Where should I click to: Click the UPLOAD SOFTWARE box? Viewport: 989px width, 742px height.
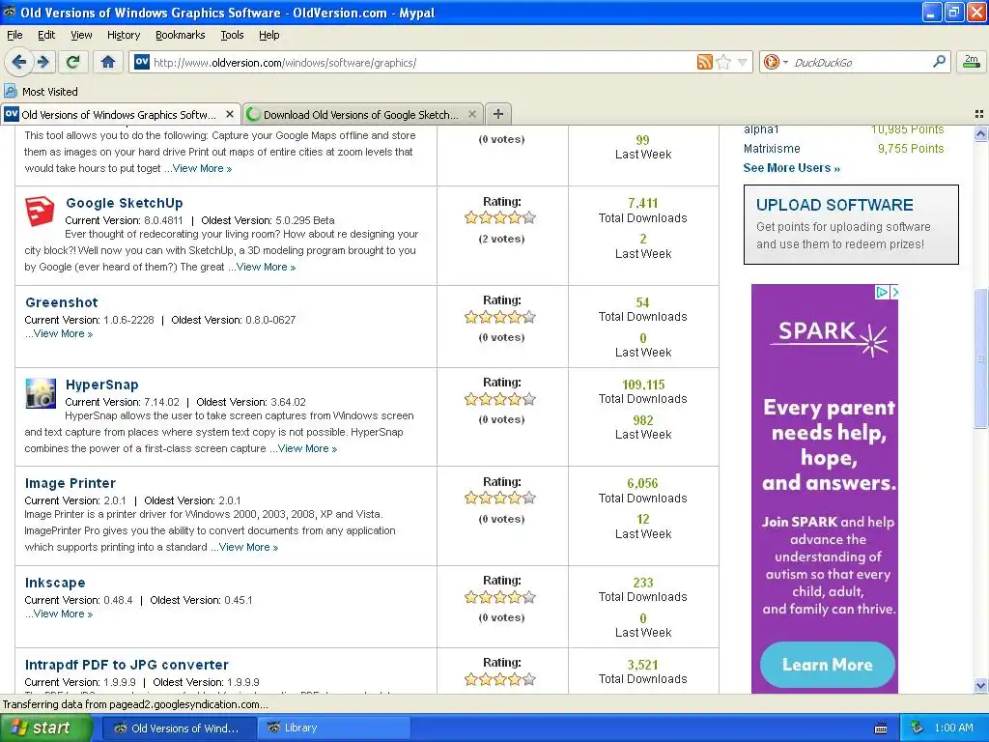pyautogui.click(x=851, y=224)
